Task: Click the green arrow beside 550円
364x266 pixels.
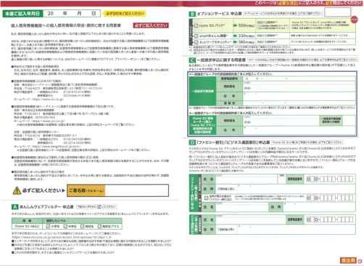Action: pyautogui.click(x=235, y=25)
